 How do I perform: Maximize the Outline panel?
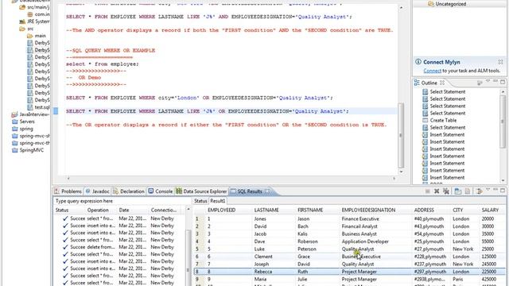click(x=503, y=82)
